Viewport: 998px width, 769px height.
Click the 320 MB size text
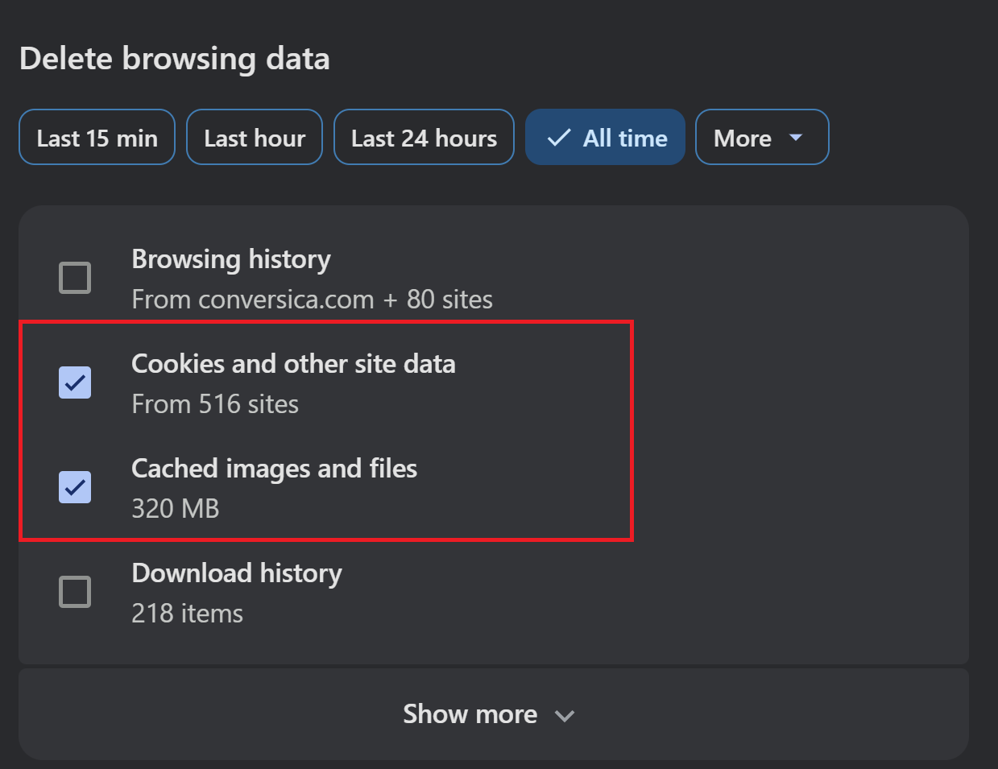click(176, 509)
